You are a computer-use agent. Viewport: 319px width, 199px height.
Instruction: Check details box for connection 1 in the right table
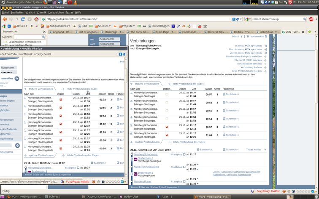click(x=167, y=94)
